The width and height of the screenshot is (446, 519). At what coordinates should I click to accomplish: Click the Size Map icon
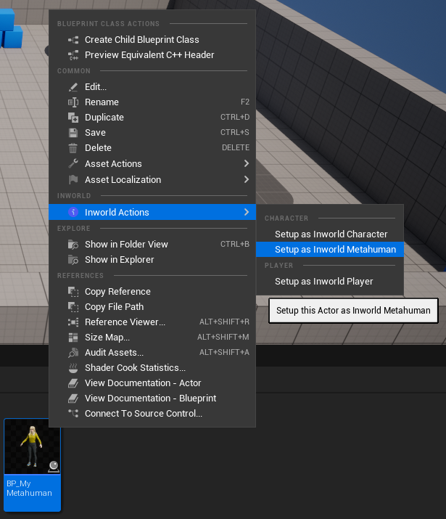tap(73, 338)
